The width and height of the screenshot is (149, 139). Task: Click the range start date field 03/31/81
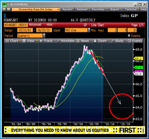tap(25, 30)
